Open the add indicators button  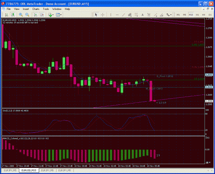pyautogui.click(x=50, y=15)
